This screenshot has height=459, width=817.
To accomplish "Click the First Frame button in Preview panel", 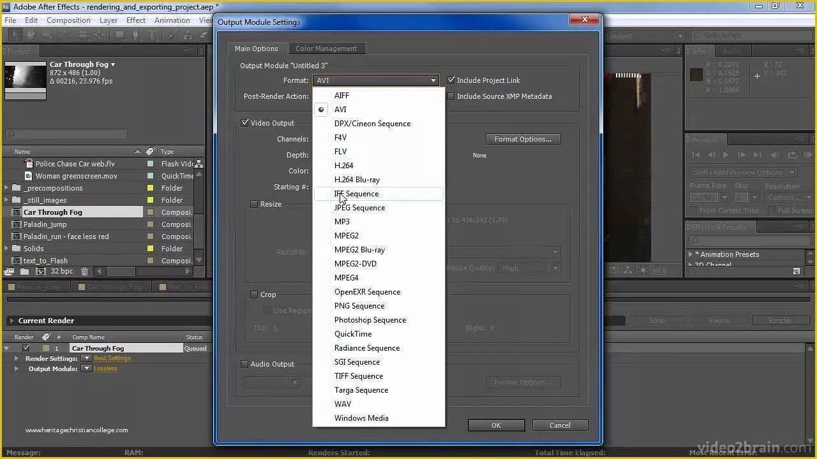I will coord(696,155).
